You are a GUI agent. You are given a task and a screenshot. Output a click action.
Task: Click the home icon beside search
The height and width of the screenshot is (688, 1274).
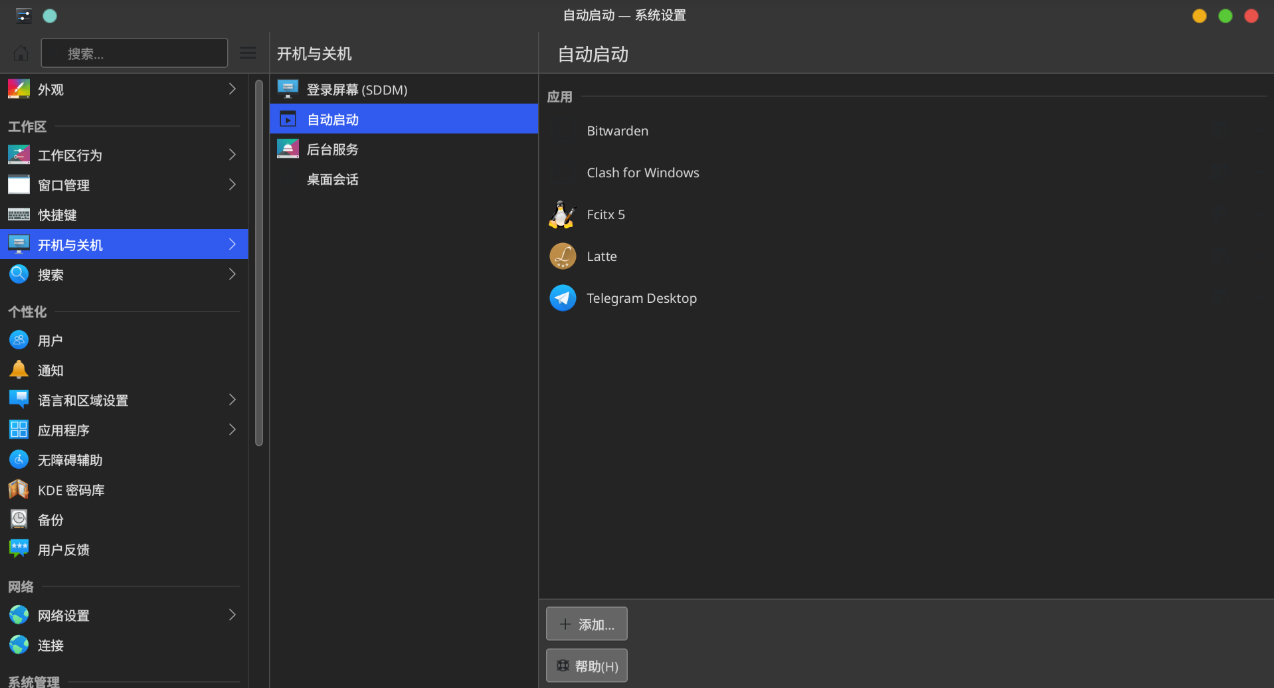21,53
